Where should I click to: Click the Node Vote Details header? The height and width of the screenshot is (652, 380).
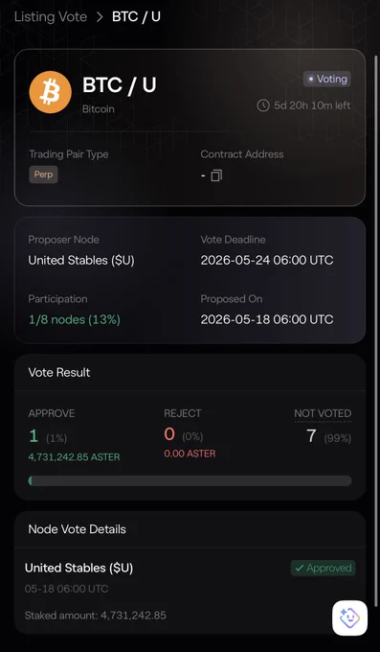pos(78,529)
